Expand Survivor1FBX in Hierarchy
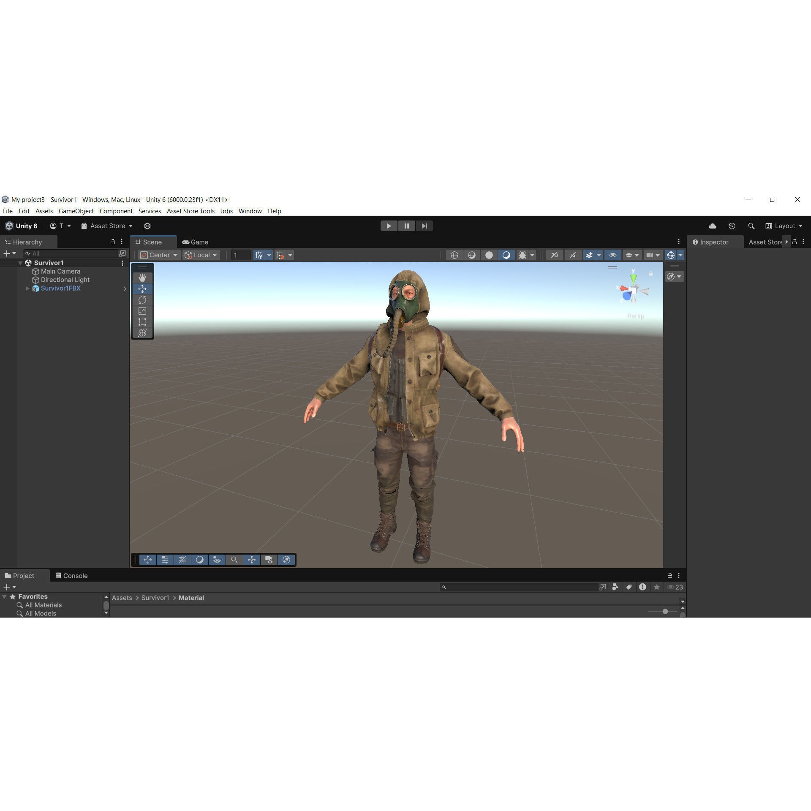 click(27, 288)
